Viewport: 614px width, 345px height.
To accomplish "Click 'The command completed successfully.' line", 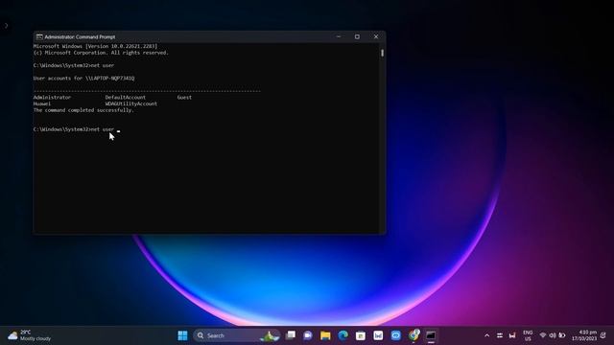I will point(83,110).
